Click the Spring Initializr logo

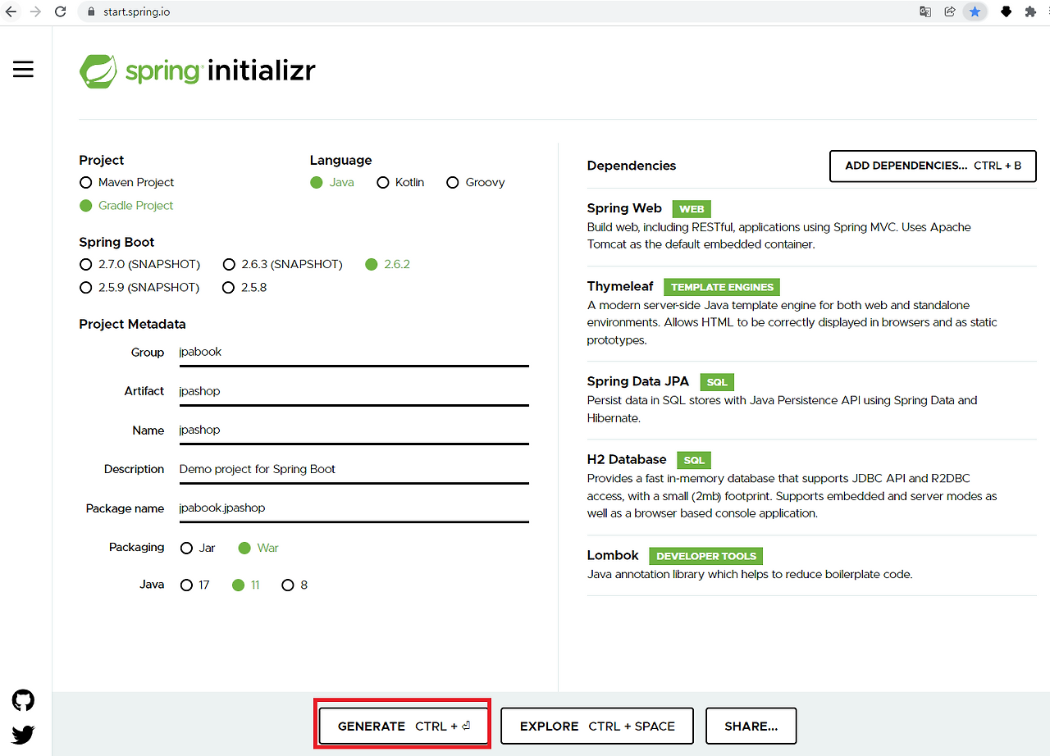point(197,71)
